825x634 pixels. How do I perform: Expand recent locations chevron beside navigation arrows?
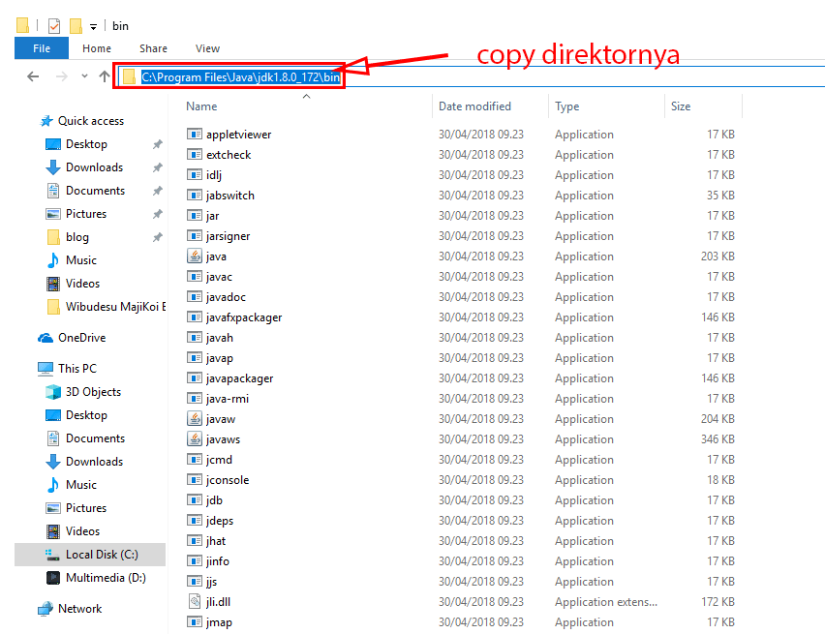(x=84, y=76)
